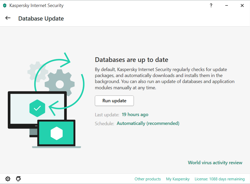The width and height of the screenshot is (250, 184).
Task: Open the '19 hours ago' last update link
Action: (x=135, y=115)
